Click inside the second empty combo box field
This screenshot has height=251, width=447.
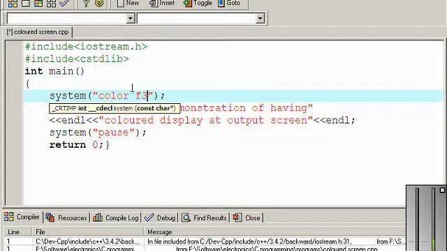[197, 19]
